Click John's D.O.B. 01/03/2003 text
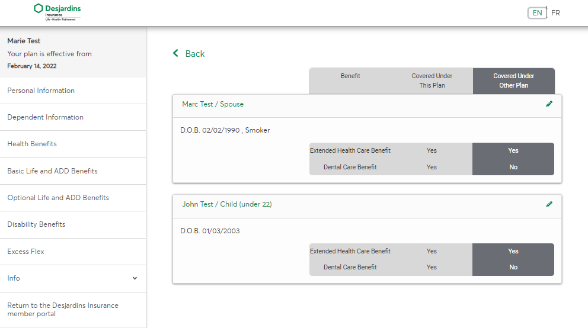 (210, 231)
